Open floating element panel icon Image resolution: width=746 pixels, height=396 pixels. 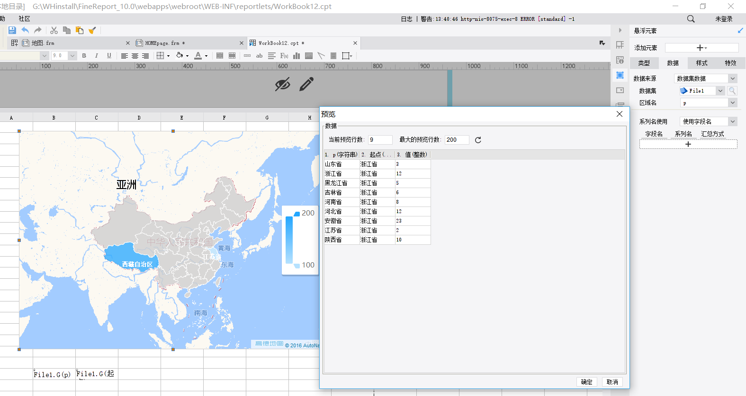pos(620,75)
